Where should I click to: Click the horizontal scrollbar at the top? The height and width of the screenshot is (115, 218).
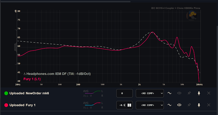pos(65,2)
